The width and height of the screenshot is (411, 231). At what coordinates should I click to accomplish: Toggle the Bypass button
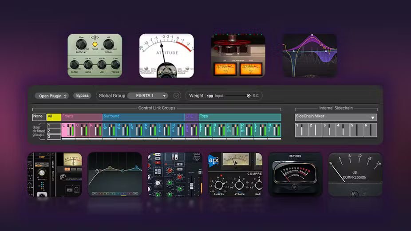82,96
